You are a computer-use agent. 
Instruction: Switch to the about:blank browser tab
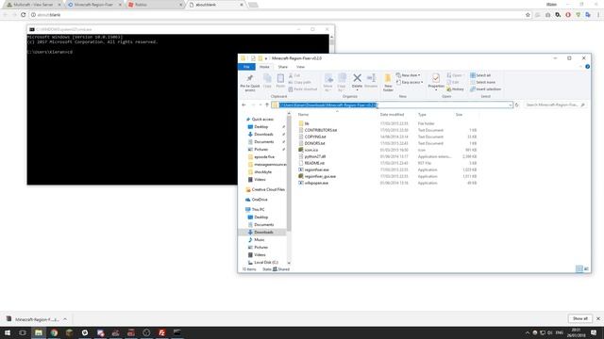coord(215,5)
